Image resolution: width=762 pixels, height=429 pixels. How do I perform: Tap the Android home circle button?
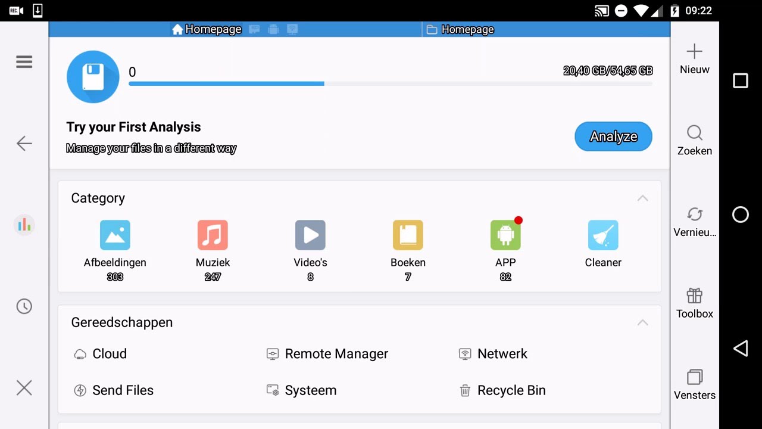741,214
